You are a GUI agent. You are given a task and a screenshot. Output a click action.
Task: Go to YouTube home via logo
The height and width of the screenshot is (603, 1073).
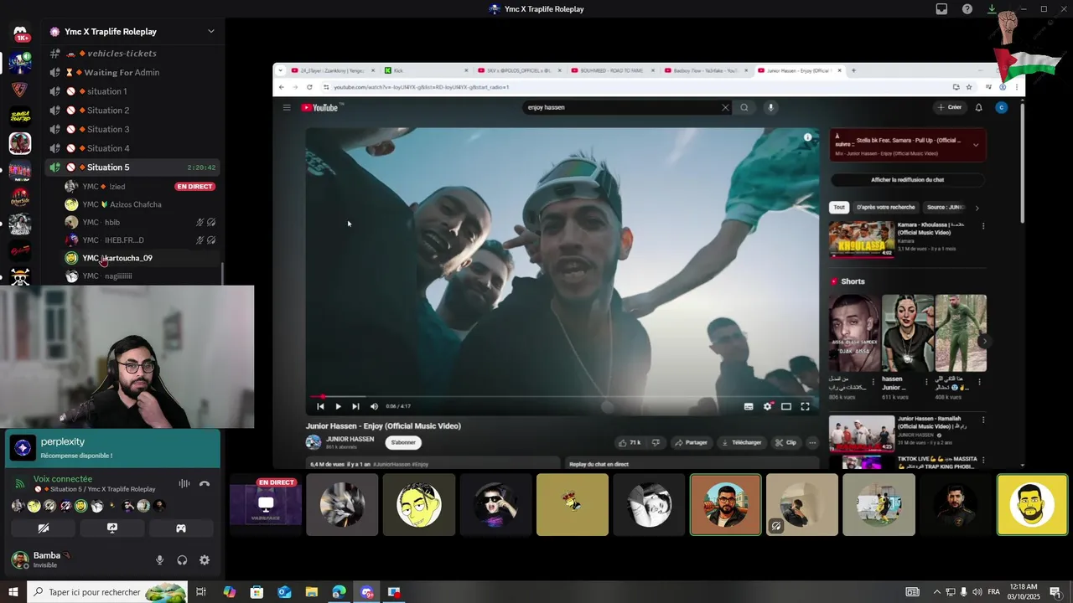[322, 107]
